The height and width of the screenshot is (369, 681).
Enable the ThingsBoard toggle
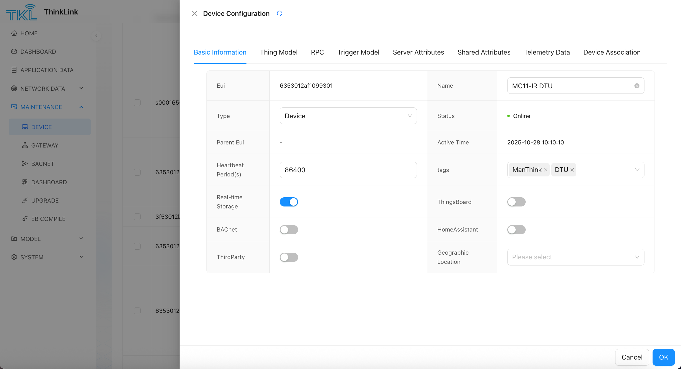pyautogui.click(x=516, y=202)
